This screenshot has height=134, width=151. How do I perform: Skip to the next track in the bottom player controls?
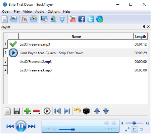32,126
